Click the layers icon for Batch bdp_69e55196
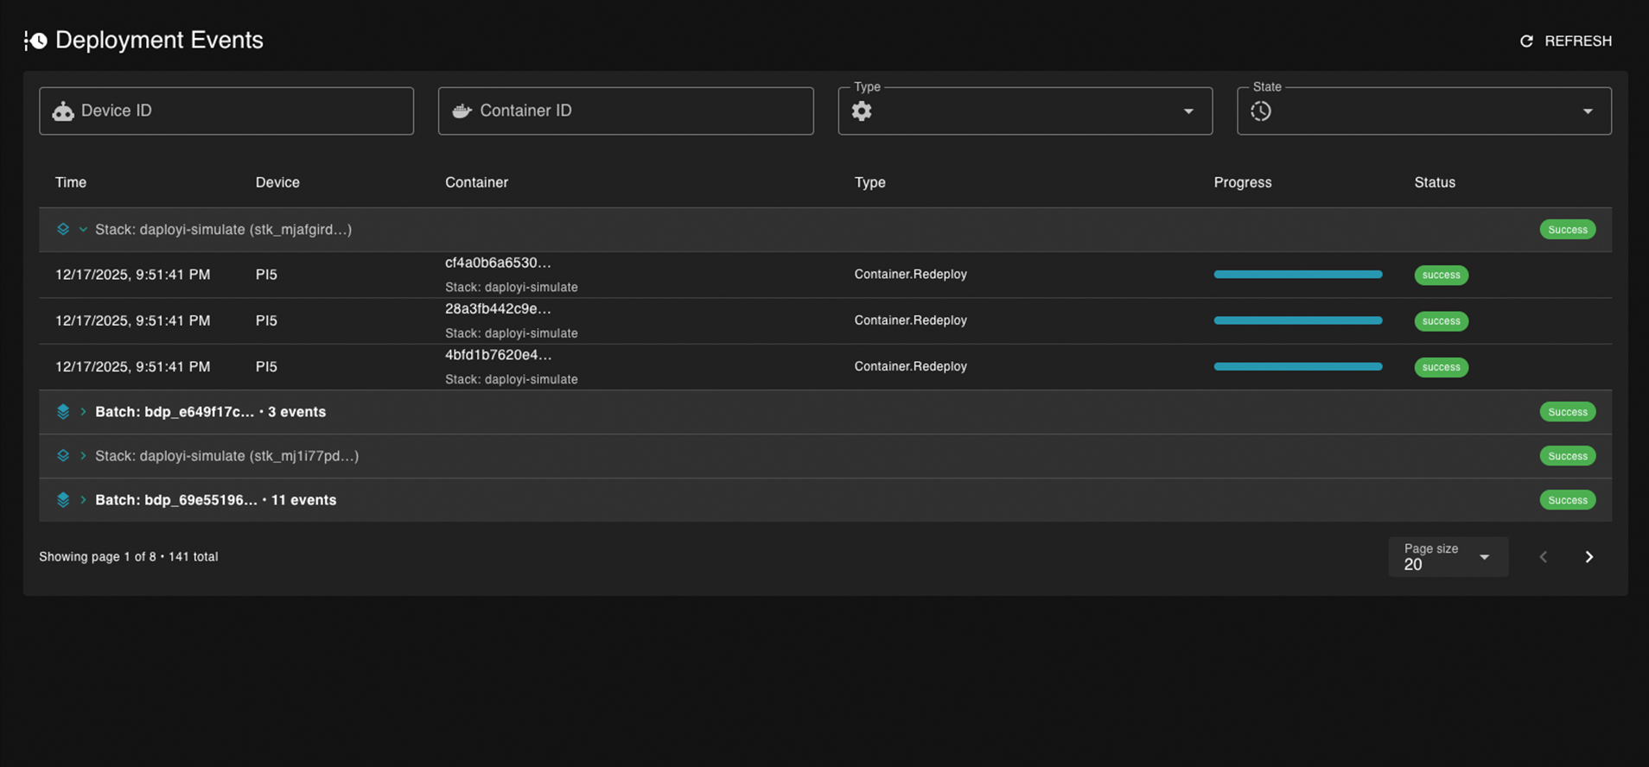Viewport: 1649px width, 767px height. click(63, 500)
